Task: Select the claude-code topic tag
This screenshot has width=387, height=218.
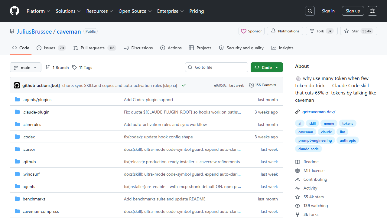Action: 308,149
